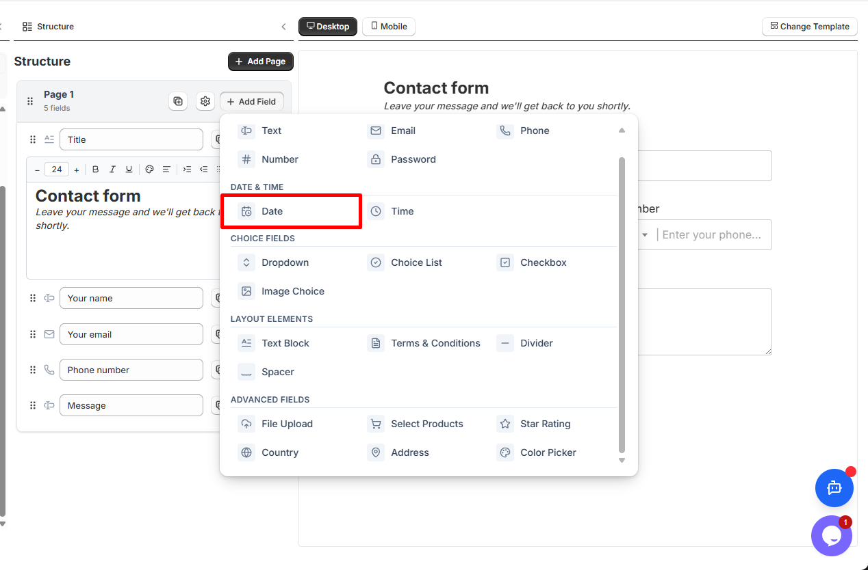Open the text alignment tool
Image resolution: width=868 pixels, height=570 pixels.
point(166,169)
